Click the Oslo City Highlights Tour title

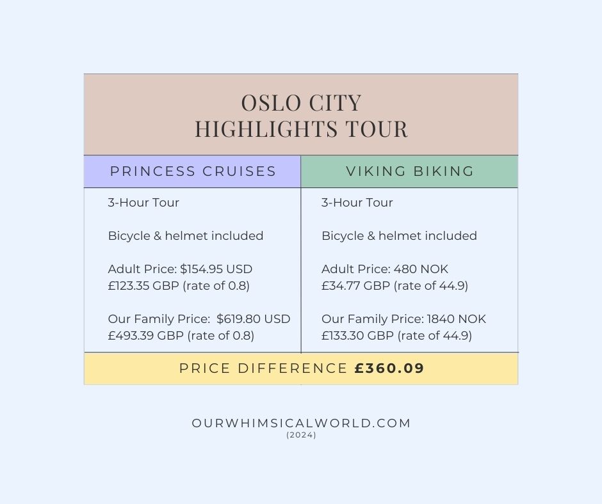301,116
